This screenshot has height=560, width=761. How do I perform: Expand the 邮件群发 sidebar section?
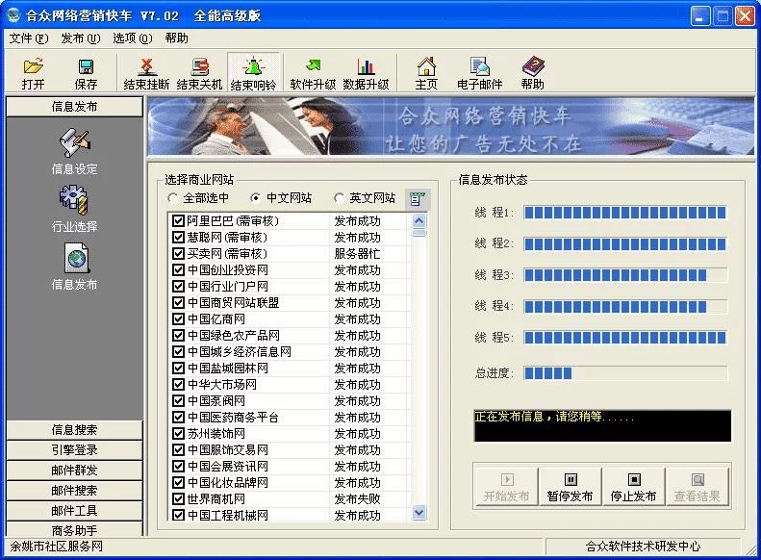point(74,471)
